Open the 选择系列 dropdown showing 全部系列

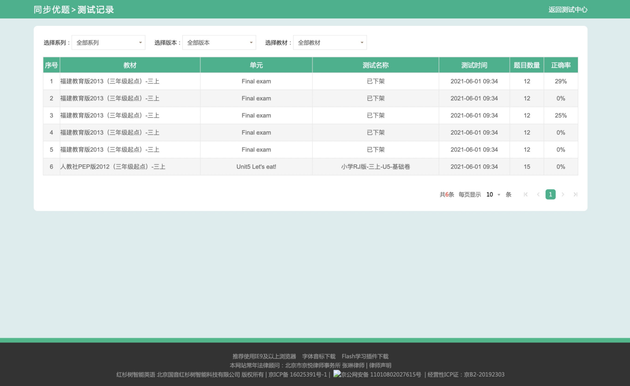tap(108, 43)
